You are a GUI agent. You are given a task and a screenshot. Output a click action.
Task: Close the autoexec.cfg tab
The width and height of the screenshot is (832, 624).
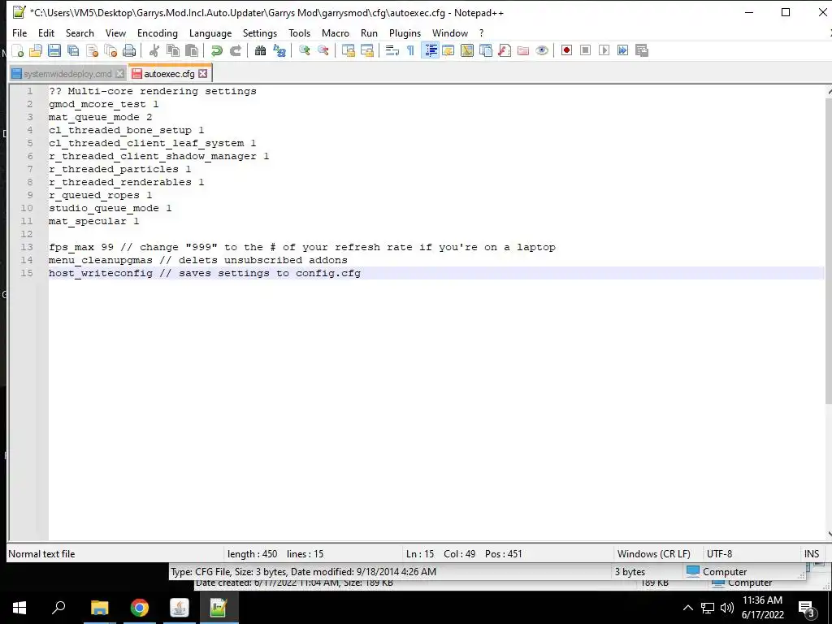pos(202,74)
